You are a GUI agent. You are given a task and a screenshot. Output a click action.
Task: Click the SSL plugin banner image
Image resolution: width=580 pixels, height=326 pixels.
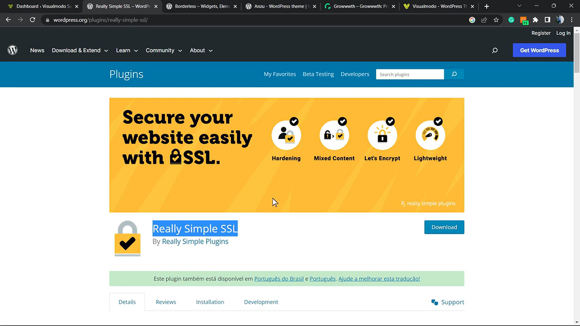click(x=287, y=155)
